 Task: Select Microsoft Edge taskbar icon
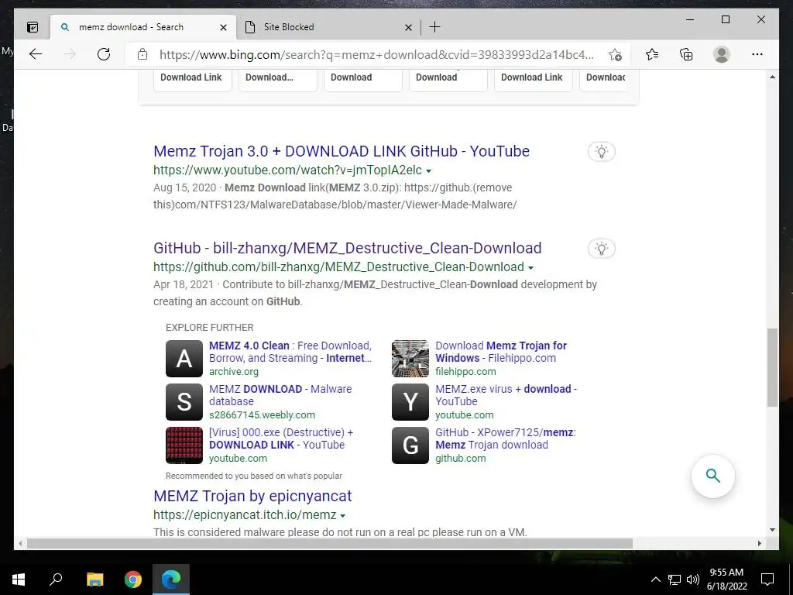pos(171,580)
